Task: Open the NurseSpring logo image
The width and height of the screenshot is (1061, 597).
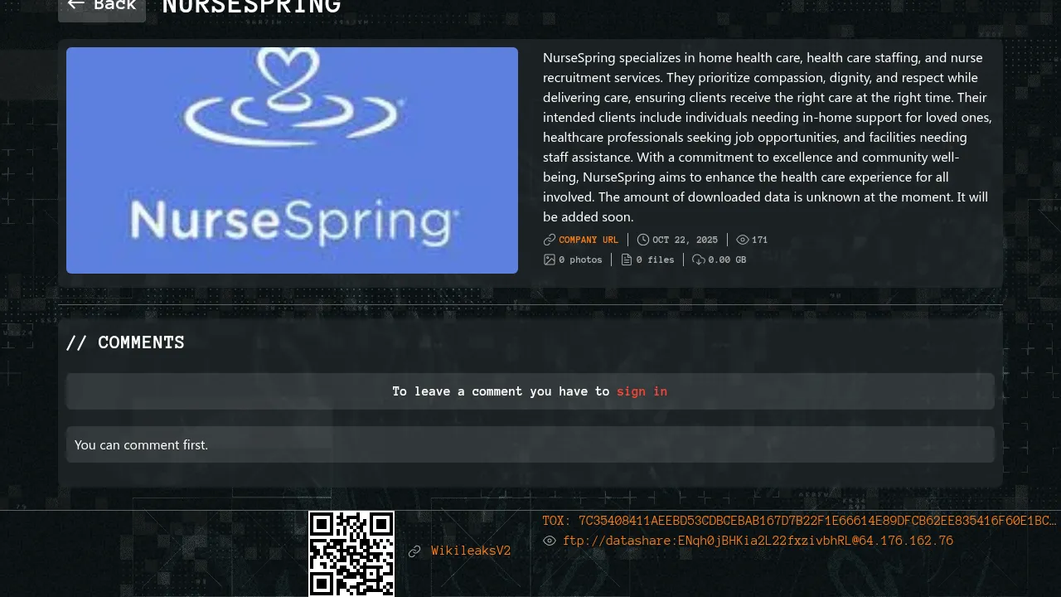Action: (x=292, y=160)
